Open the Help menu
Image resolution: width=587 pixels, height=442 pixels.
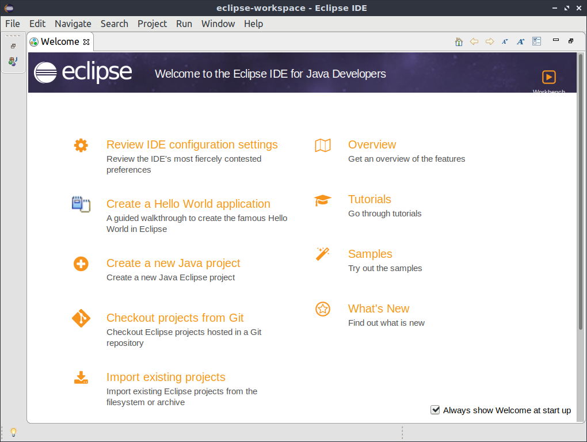pos(253,24)
